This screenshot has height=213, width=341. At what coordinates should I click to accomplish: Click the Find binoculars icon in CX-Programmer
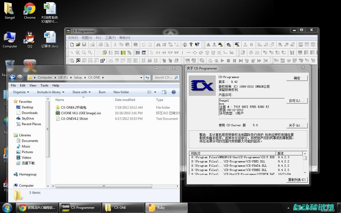pyautogui.click(x=158, y=45)
